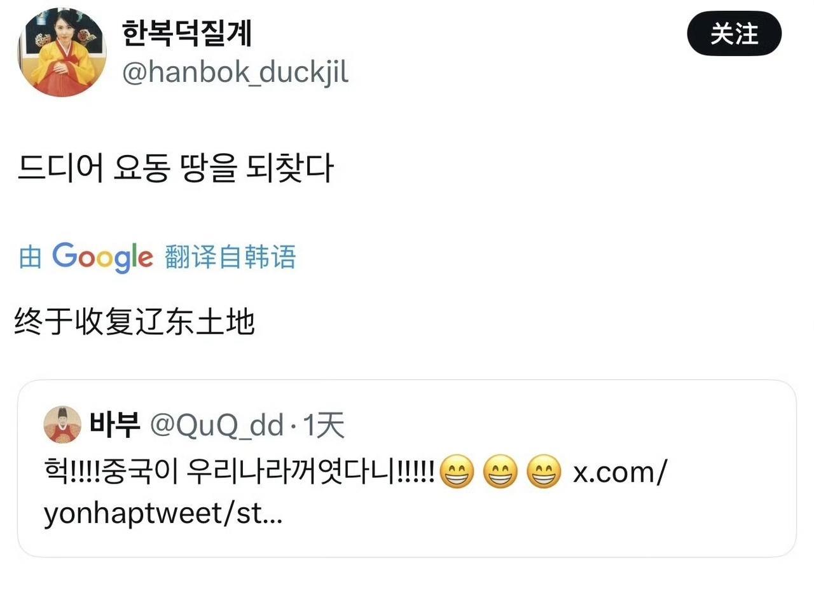Viewport: 814px width, 593px height.
Task: Open the x.com/ link
Action: click(620, 473)
